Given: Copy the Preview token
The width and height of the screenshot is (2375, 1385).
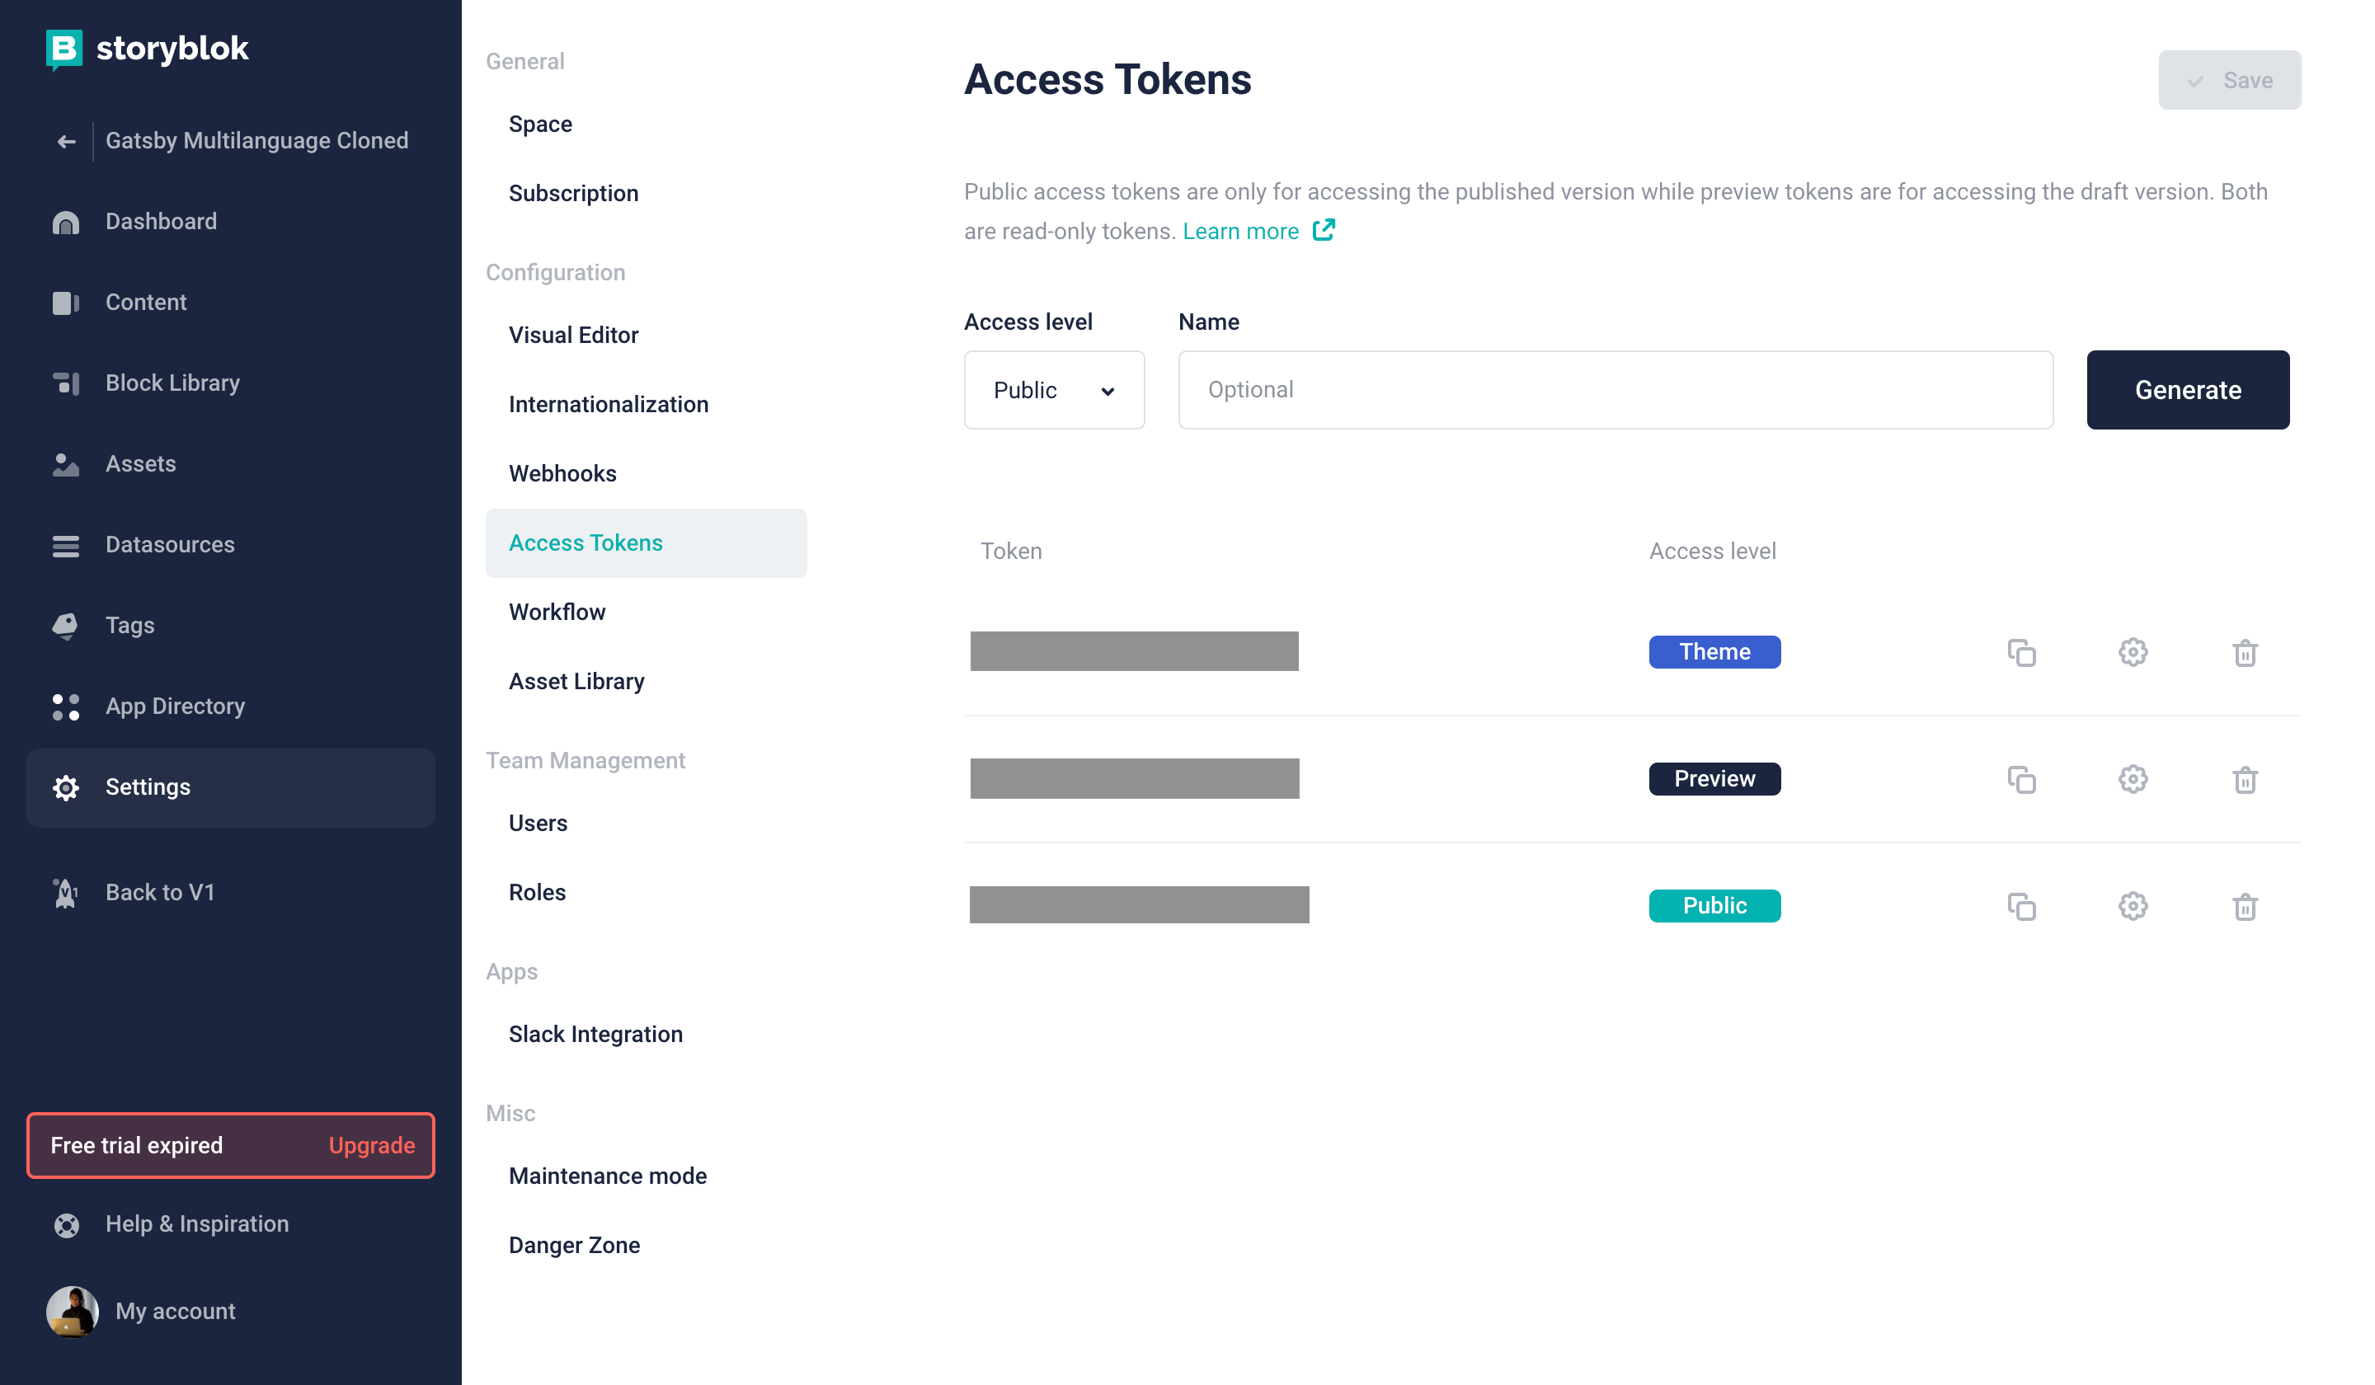Looking at the screenshot, I should [x=2021, y=779].
